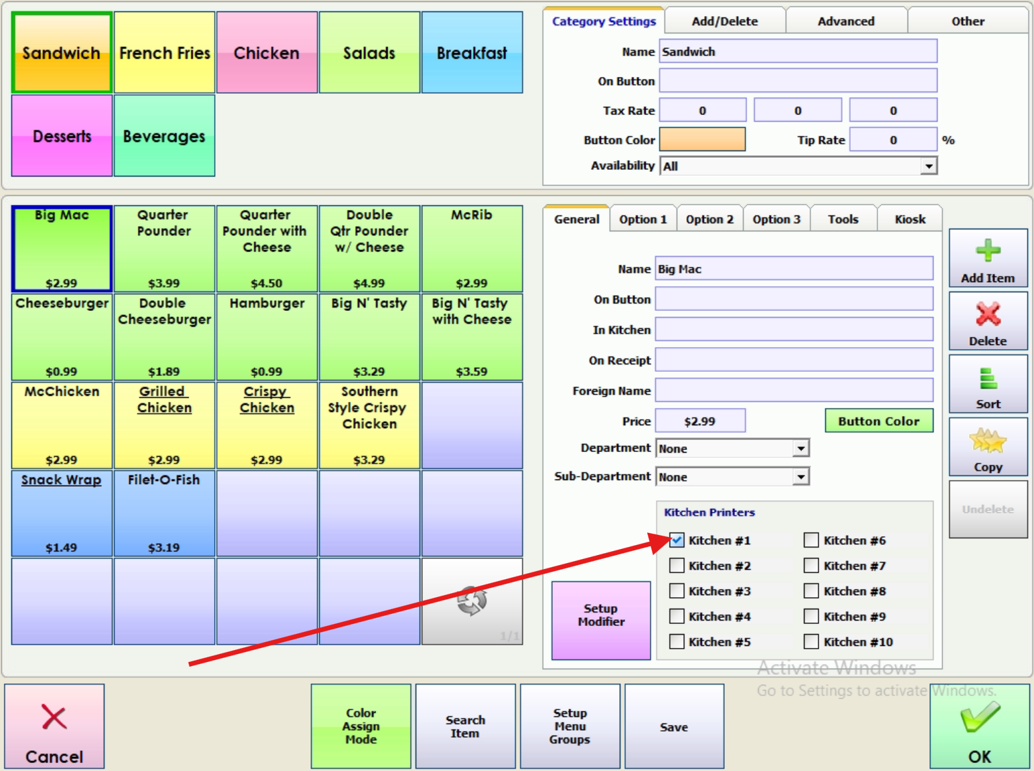Image resolution: width=1034 pixels, height=771 pixels.
Task: Click the Color Assign Mode button
Action: point(361,726)
